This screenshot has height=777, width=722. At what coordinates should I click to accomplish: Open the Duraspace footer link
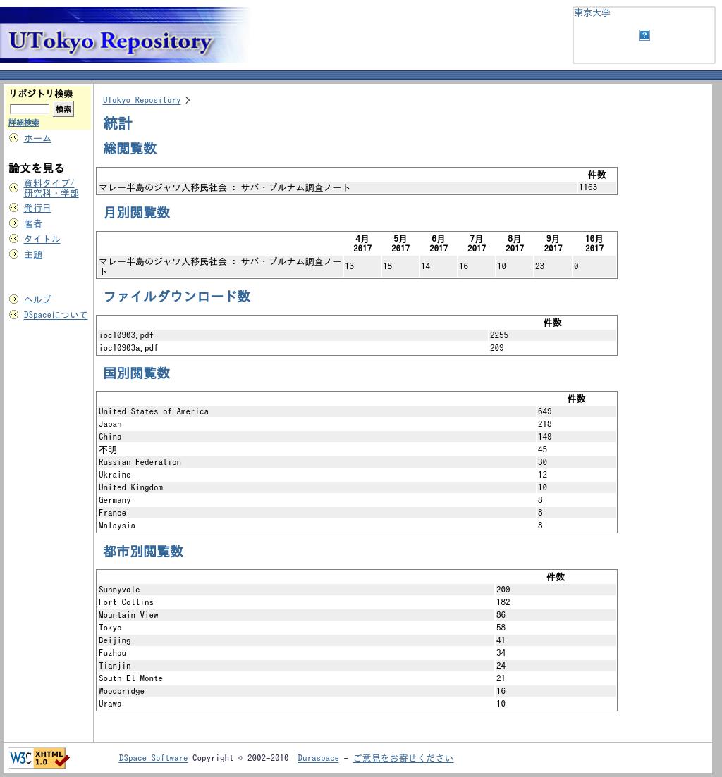click(x=319, y=758)
